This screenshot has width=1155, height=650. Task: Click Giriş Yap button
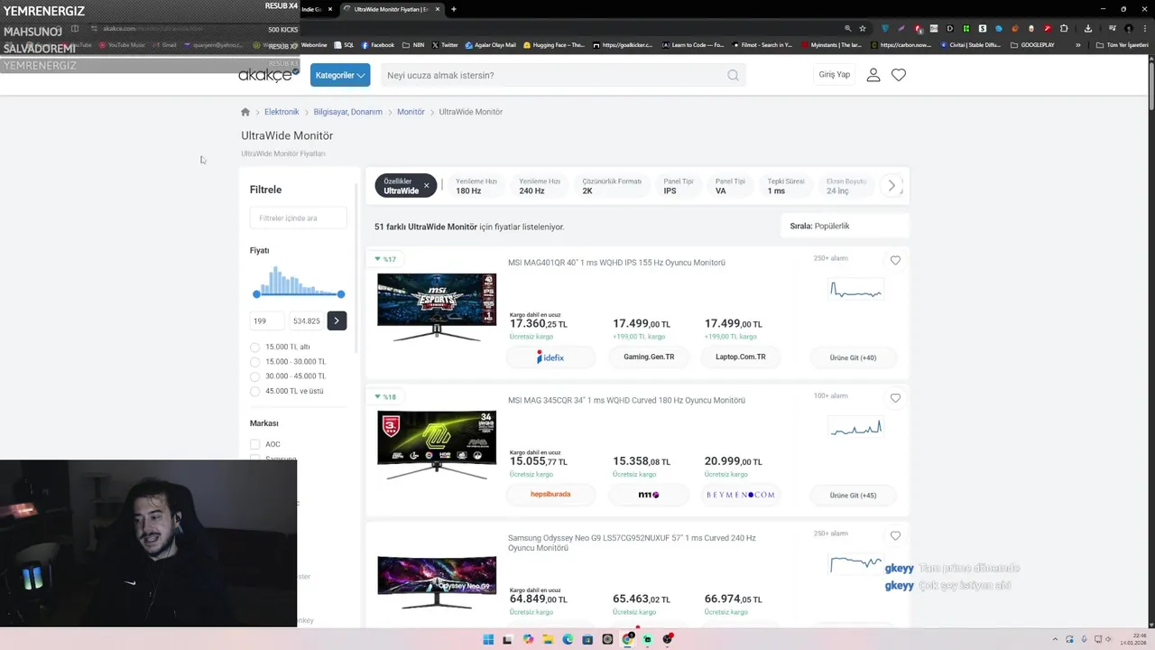(x=835, y=75)
